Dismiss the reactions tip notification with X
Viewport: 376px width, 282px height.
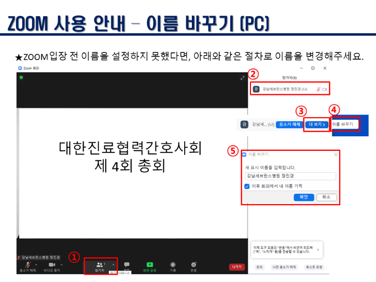point(318,250)
